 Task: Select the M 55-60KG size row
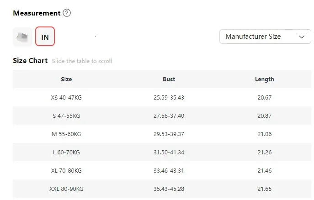click(x=66, y=134)
